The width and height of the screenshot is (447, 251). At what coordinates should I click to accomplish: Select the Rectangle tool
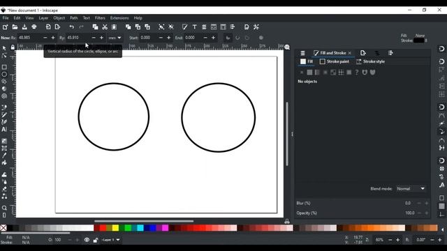click(4, 67)
